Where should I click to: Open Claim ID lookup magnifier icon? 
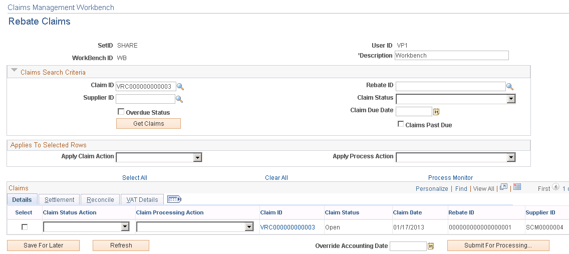click(x=180, y=87)
